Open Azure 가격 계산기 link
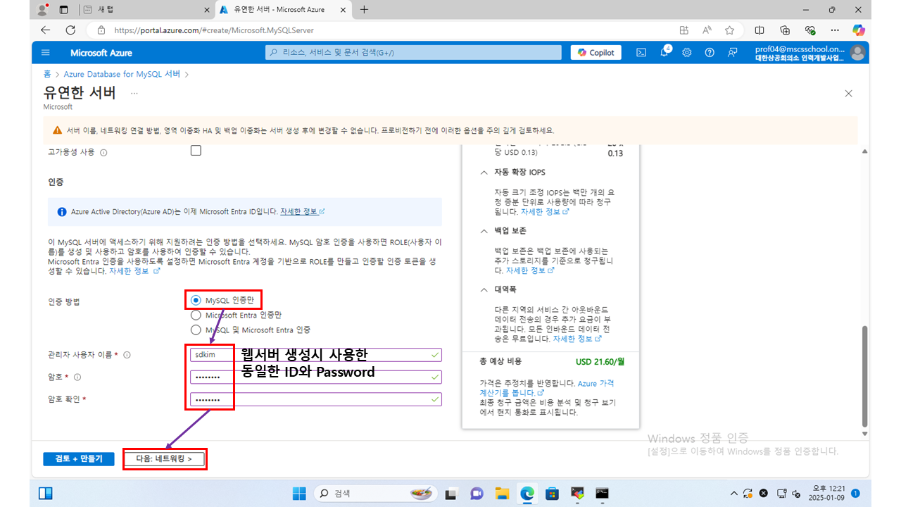 pyautogui.click(x=546, y=387)
